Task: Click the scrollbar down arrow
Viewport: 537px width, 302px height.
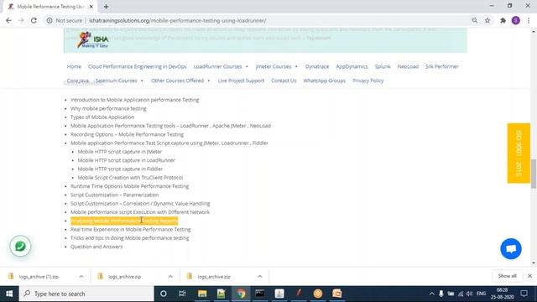Action: (534, 263)
